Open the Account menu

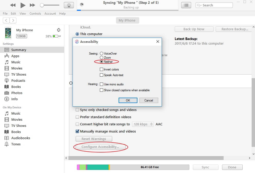50,14
